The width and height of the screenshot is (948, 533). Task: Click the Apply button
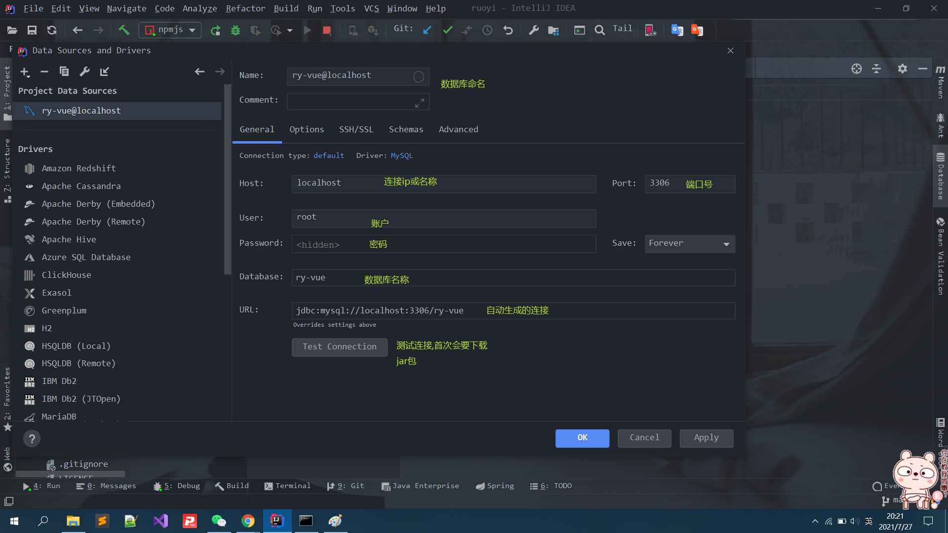(x=707, y=438)
